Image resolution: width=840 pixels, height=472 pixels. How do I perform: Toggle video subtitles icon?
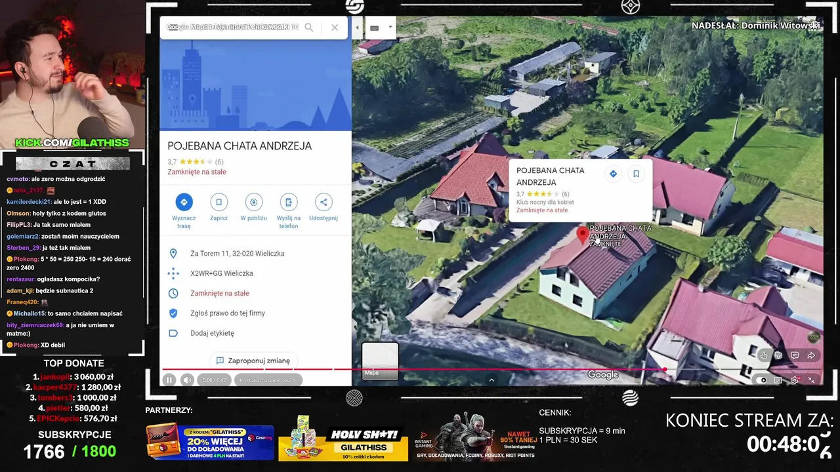[x=778, y=380]
